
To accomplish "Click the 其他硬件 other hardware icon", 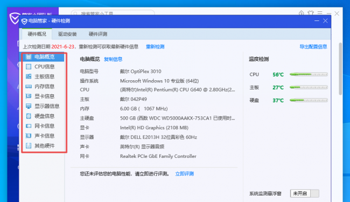I will coord(29,145).
